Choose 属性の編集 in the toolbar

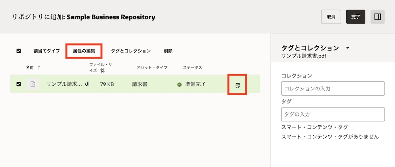84,51
